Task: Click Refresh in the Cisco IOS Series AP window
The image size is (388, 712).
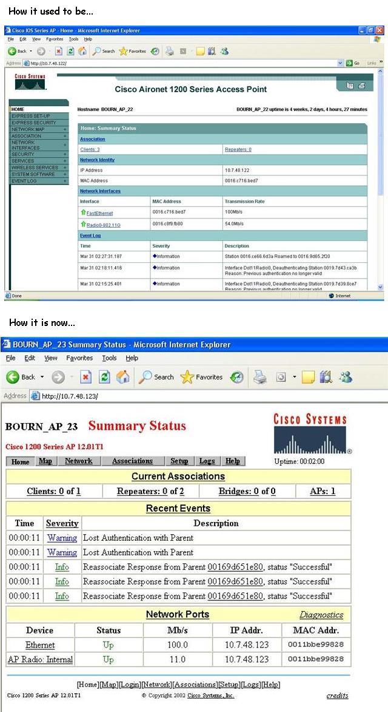Action: (71, 52)
